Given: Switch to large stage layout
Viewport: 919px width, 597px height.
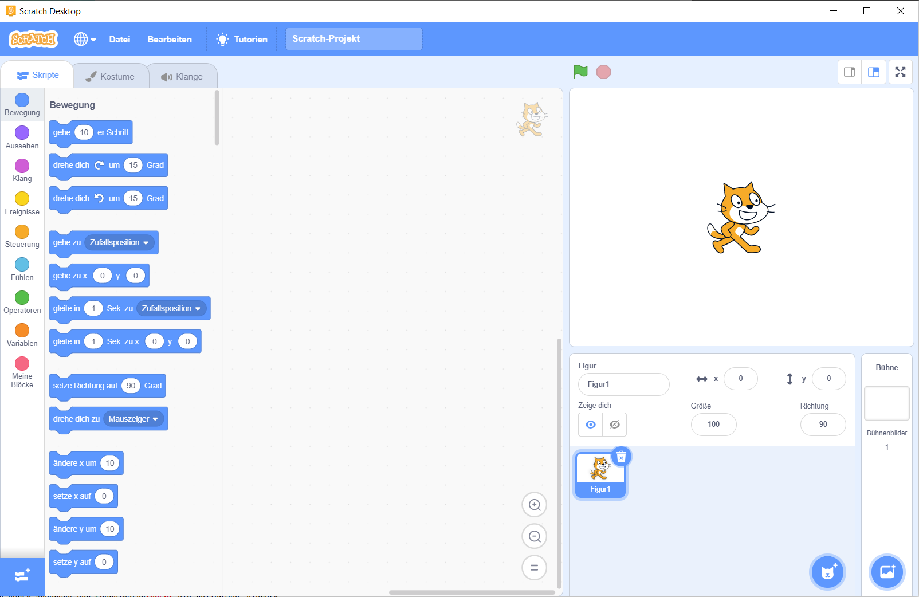Looking at the screenshot, I should click(874, 72).
